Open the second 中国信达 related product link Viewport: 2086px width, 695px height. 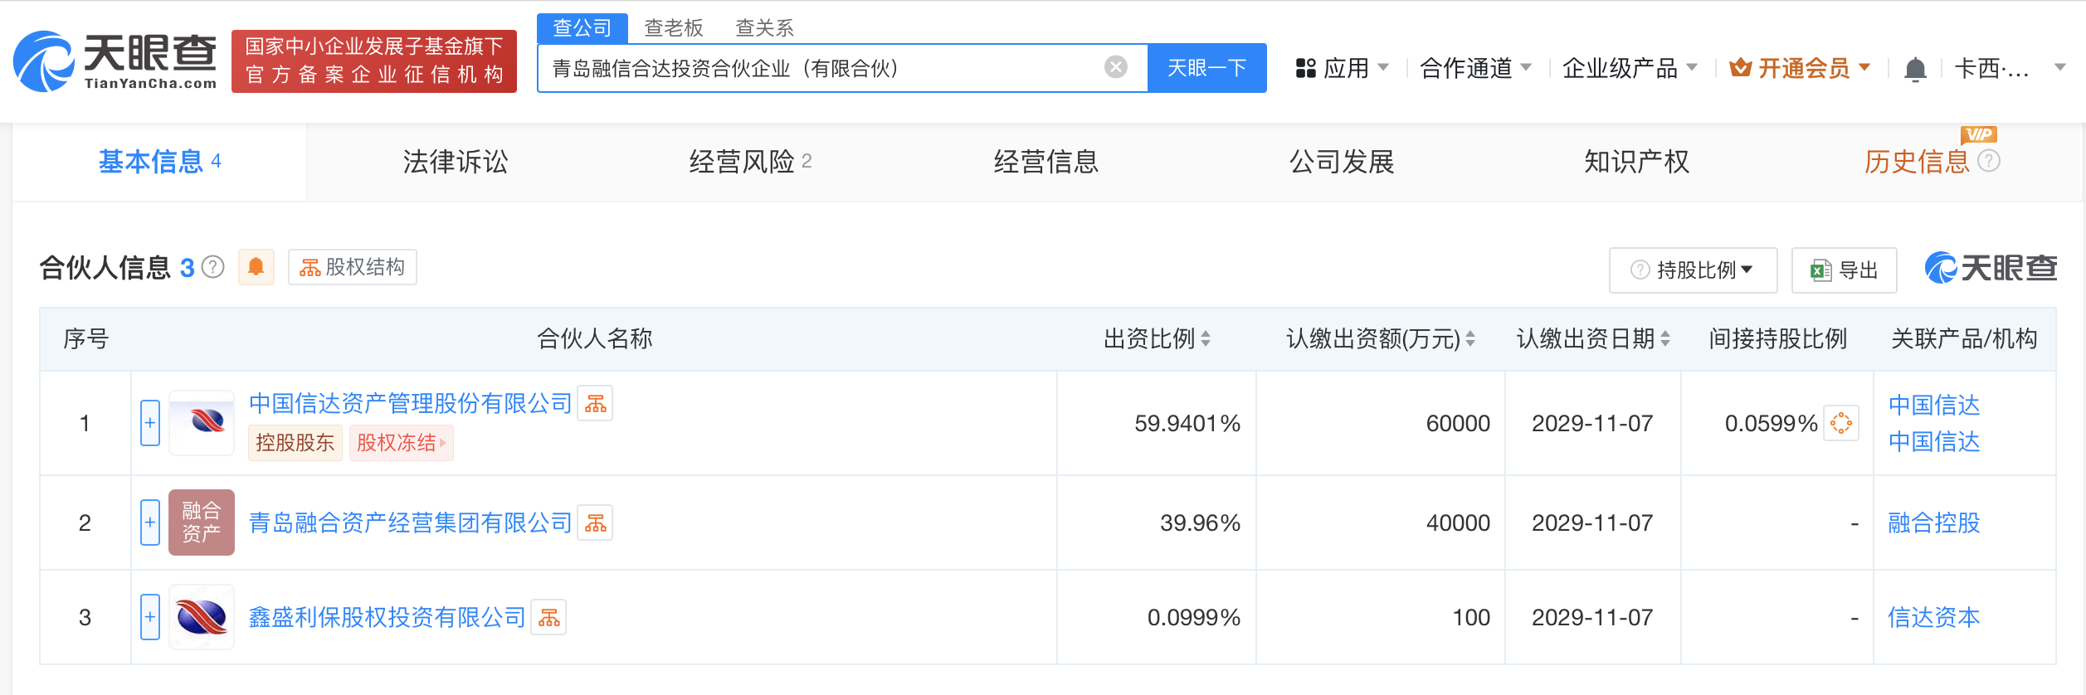pyautogui.click(x=1934, y=441)
